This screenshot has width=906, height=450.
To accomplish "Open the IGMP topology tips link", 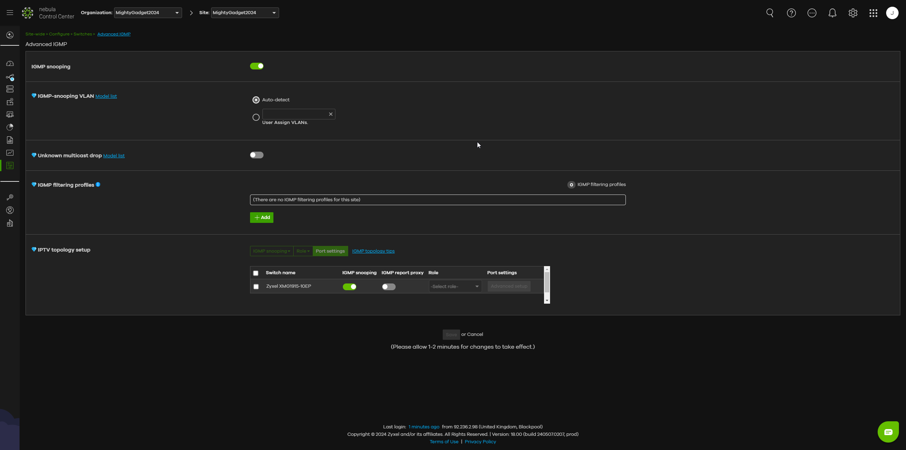I will (x=373, y=251).
